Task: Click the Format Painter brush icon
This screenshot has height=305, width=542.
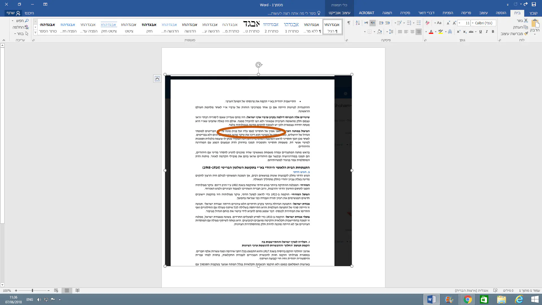Action: pos(526,34)
